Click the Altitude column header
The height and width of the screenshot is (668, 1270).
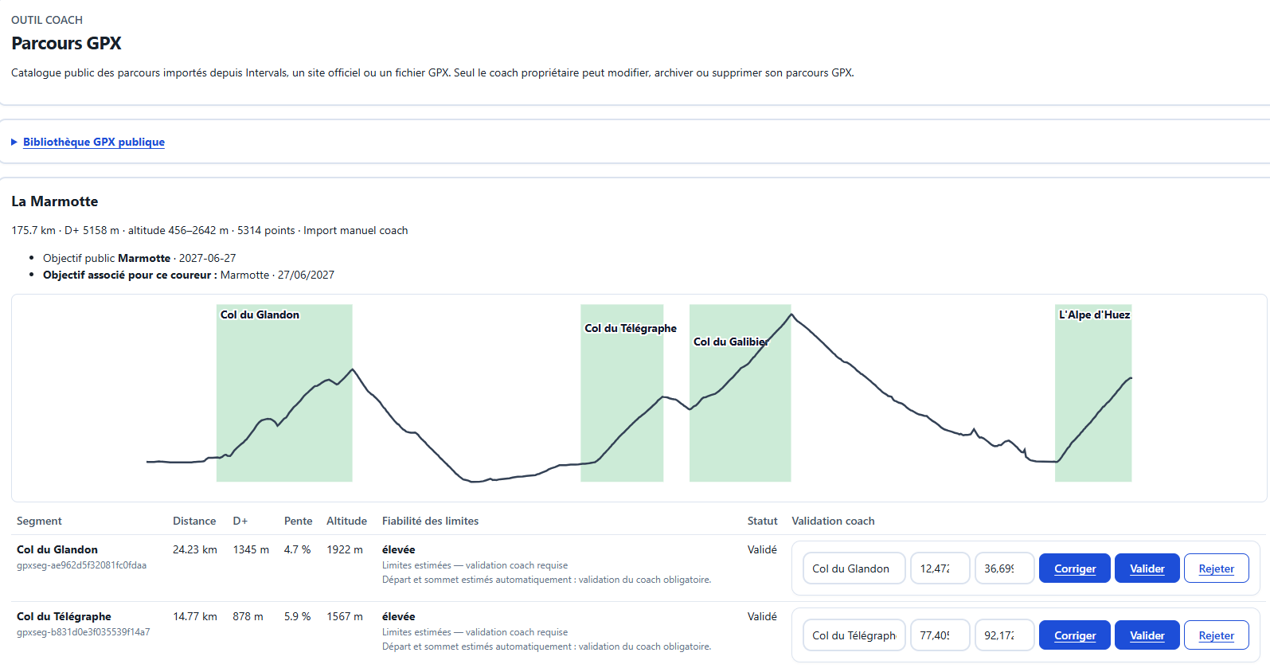coord(346,521)
